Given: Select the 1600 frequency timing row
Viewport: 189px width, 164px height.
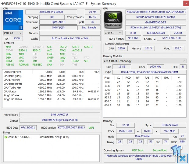Looking at the screenshot, I should 144,82.
